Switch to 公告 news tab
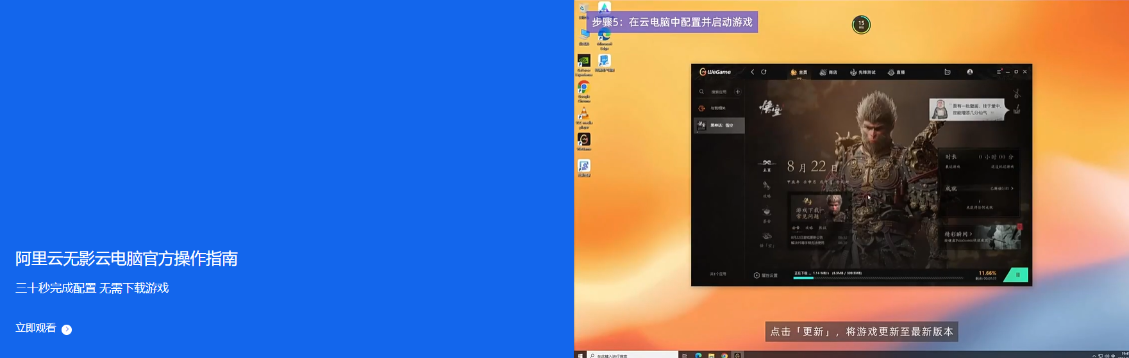This screenshot has height=358, width=1129. [x=796, y=228]
